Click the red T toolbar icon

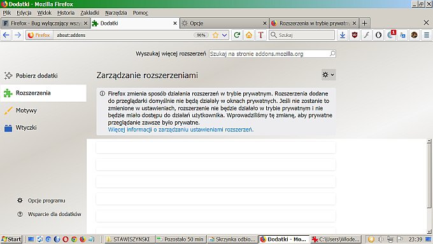[261, 35]
